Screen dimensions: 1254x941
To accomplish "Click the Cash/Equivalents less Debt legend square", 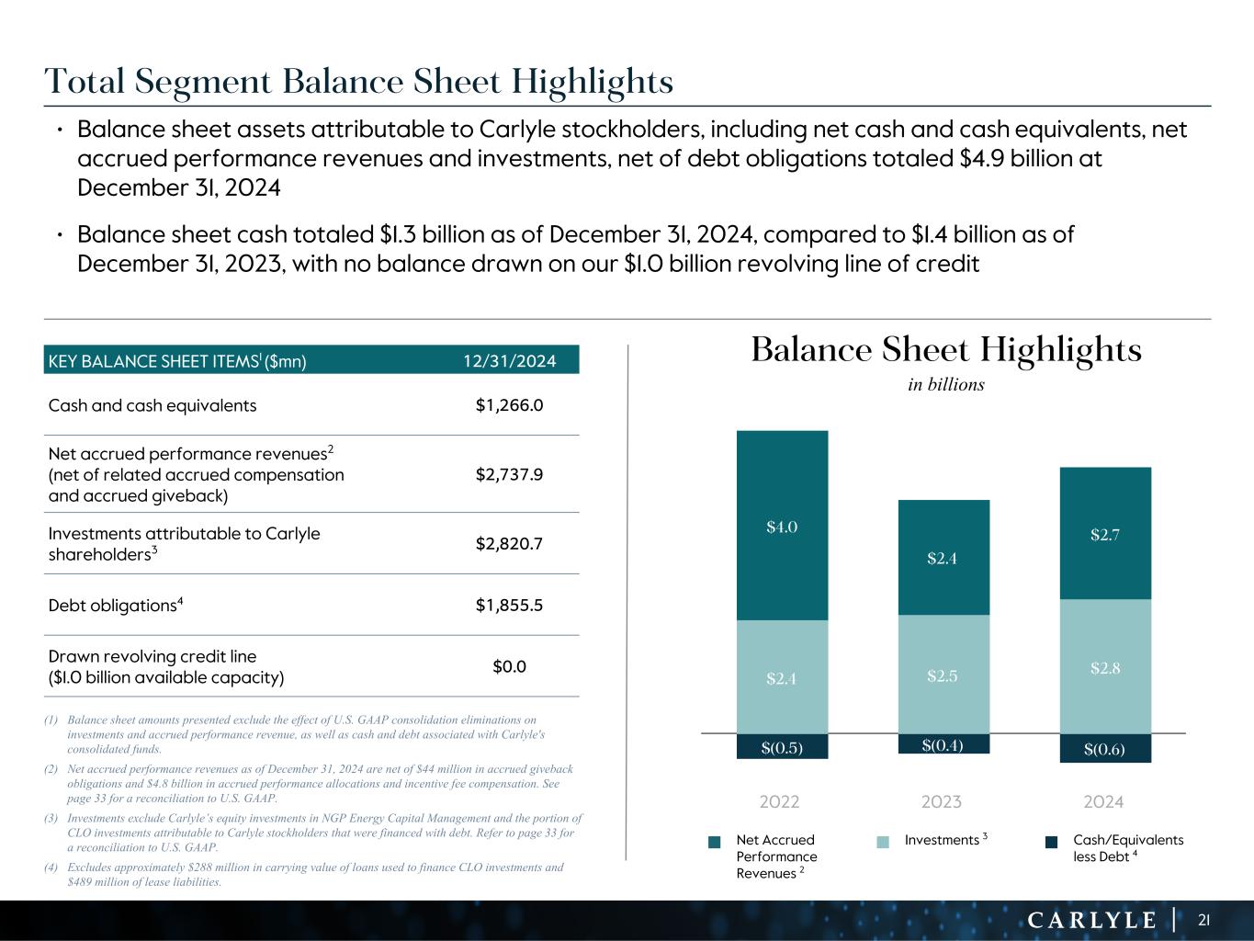I will pyautogui.click(x=1052, y=841).
